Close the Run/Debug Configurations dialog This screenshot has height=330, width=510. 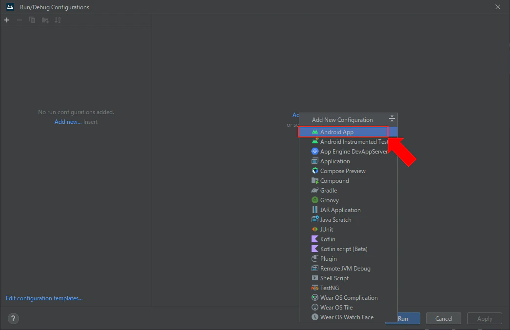click(x=498, y=7)
